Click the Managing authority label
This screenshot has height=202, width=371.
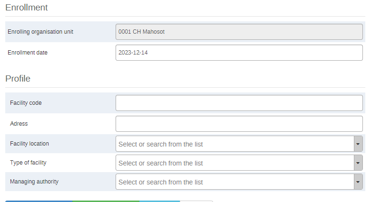34,182
